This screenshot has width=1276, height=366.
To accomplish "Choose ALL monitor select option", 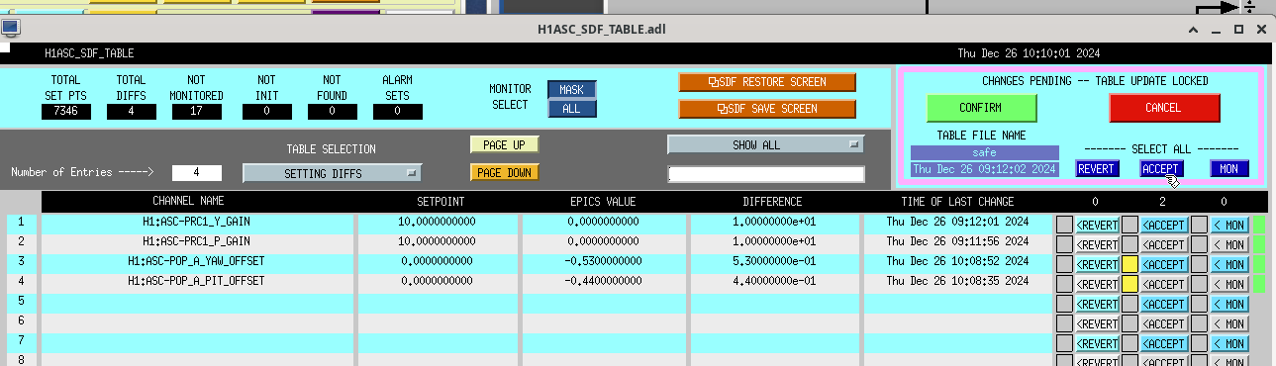I will click(572, 109).
